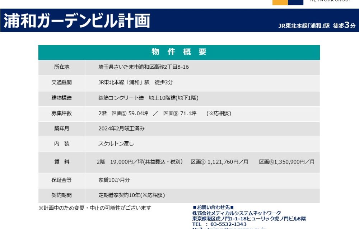Click the area value 区画① 59.04坪

tap(130, 113)
